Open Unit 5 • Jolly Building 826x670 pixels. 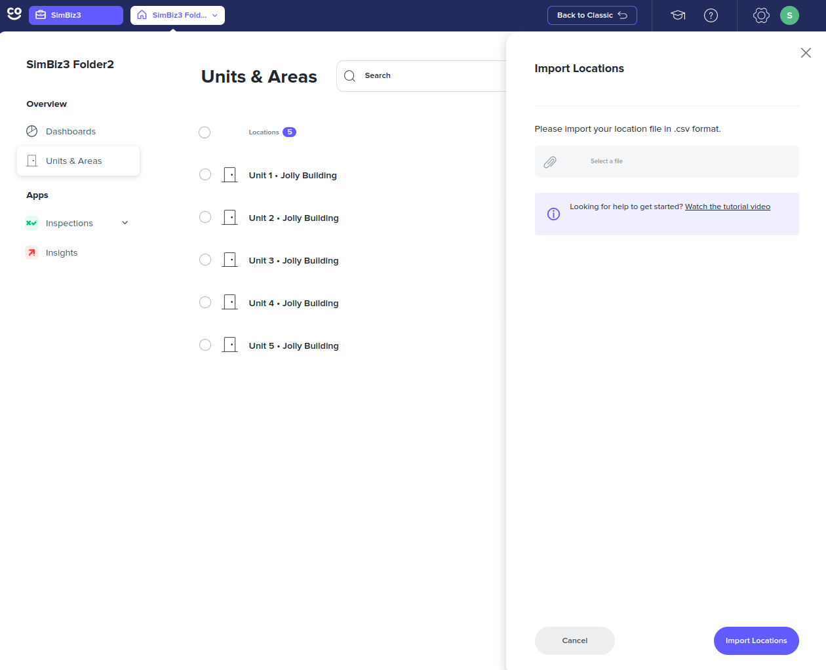(x=294, y=346)
